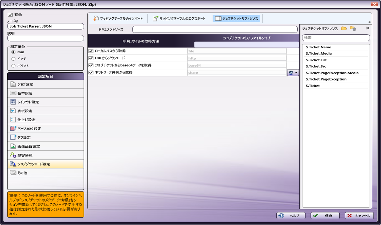Click the export mapping table icon
This screenshot has width=381, height=225.
(x=155, y=18)
